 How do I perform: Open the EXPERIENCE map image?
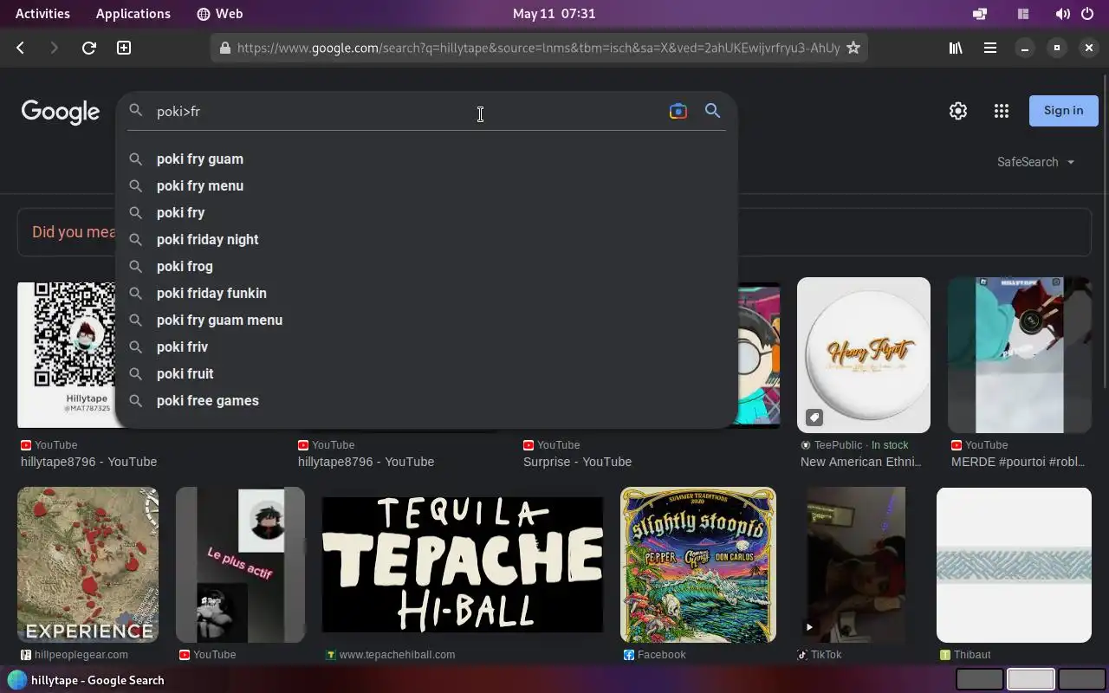88,565
